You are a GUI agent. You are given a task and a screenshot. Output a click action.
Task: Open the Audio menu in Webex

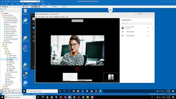pos(51,17)
